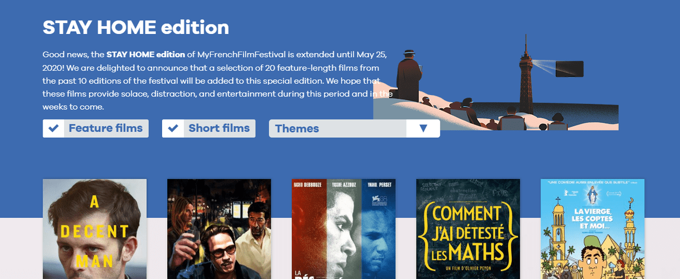Click the floating projection screen illustration
The width and height of the screenshot is (680, 279).
click(570, 69)
